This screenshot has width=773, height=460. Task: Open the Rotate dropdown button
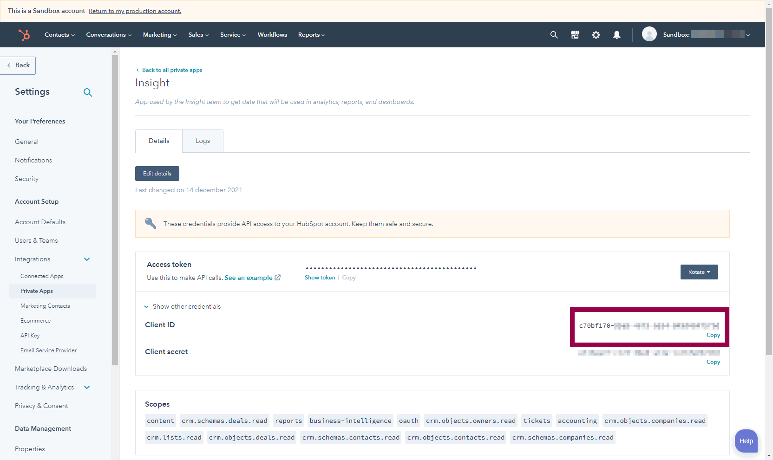[699, 272]
